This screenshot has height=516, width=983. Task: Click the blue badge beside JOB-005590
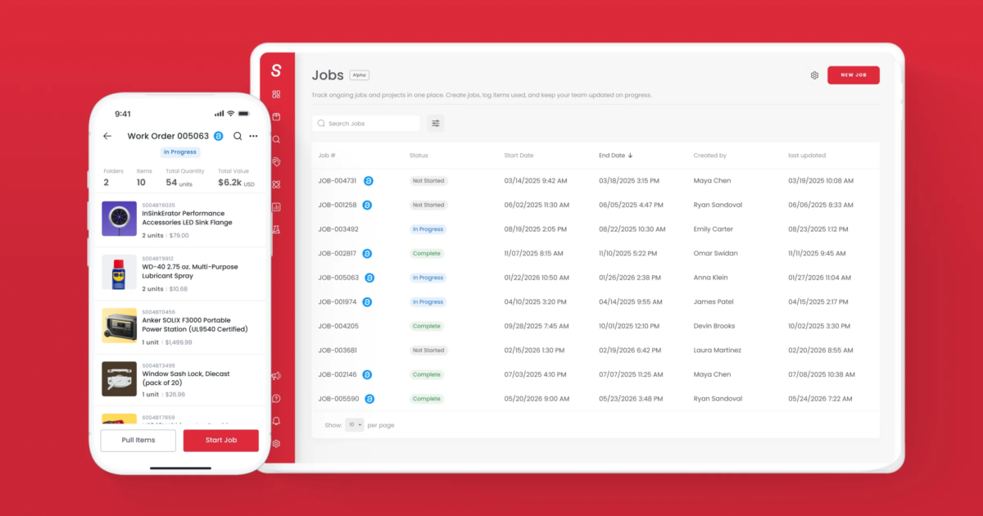pyautogui.click(x=369, y=399)
